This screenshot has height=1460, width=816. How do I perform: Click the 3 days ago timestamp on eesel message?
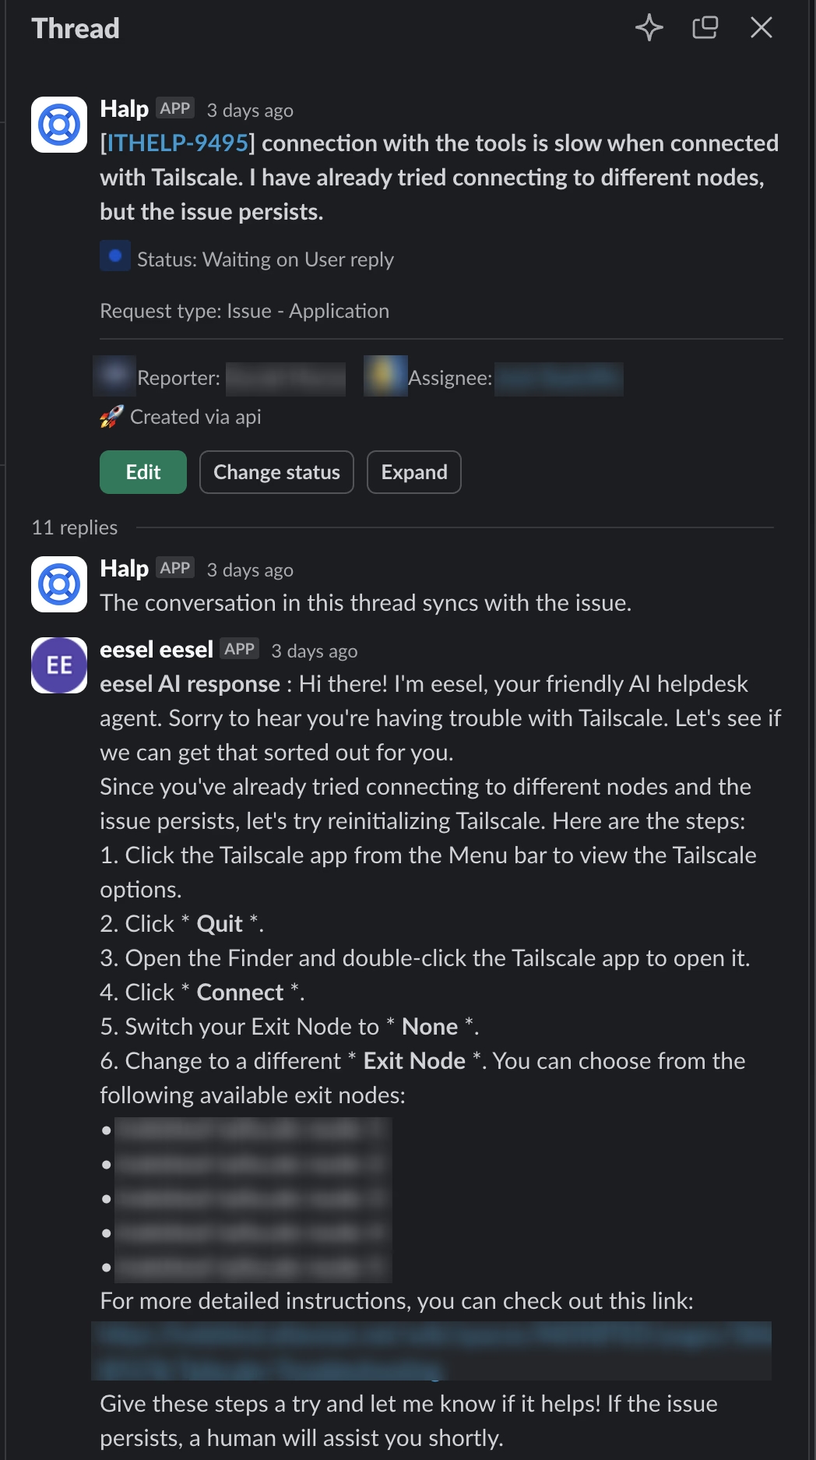(x=314, y=651)
